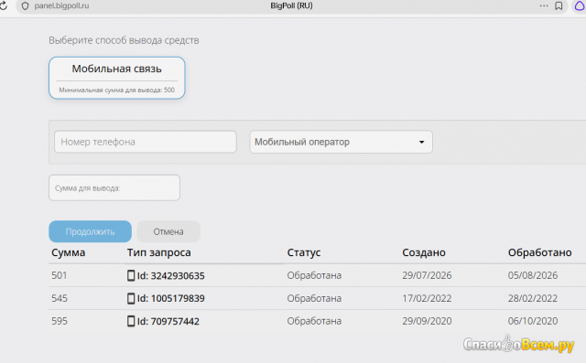The height and width of the screenshot is (363, 586).
Task: Click the browser reload icon
Action: (x=4, y=6)
